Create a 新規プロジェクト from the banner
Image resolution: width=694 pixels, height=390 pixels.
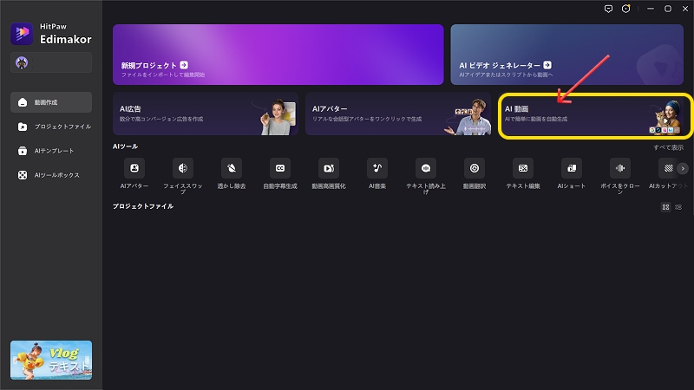pos(278,55)
